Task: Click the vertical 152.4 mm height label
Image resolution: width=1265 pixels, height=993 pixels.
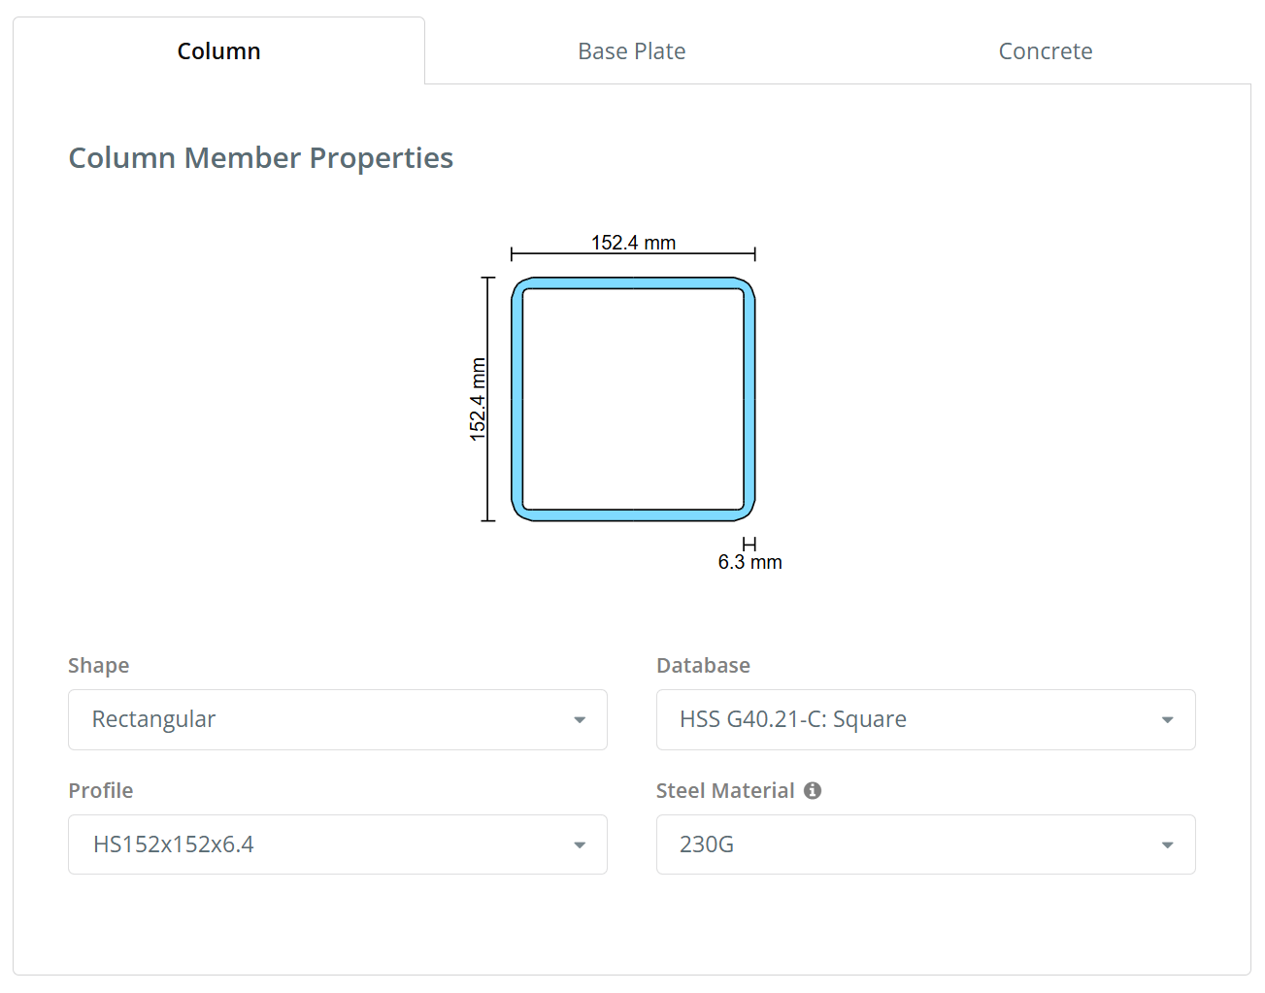Action: pyautogui.click(x=478, y=397)
